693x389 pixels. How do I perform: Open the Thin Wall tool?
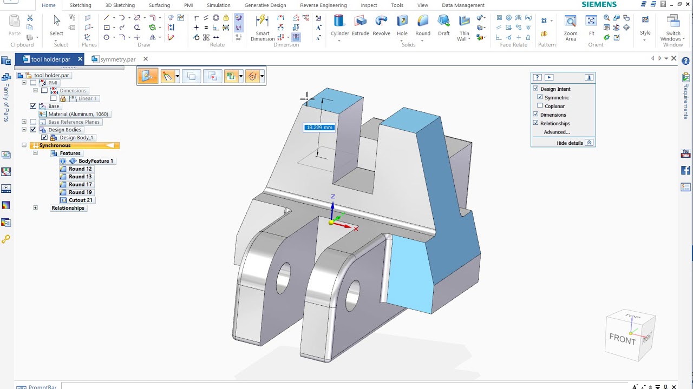(464, 28)
